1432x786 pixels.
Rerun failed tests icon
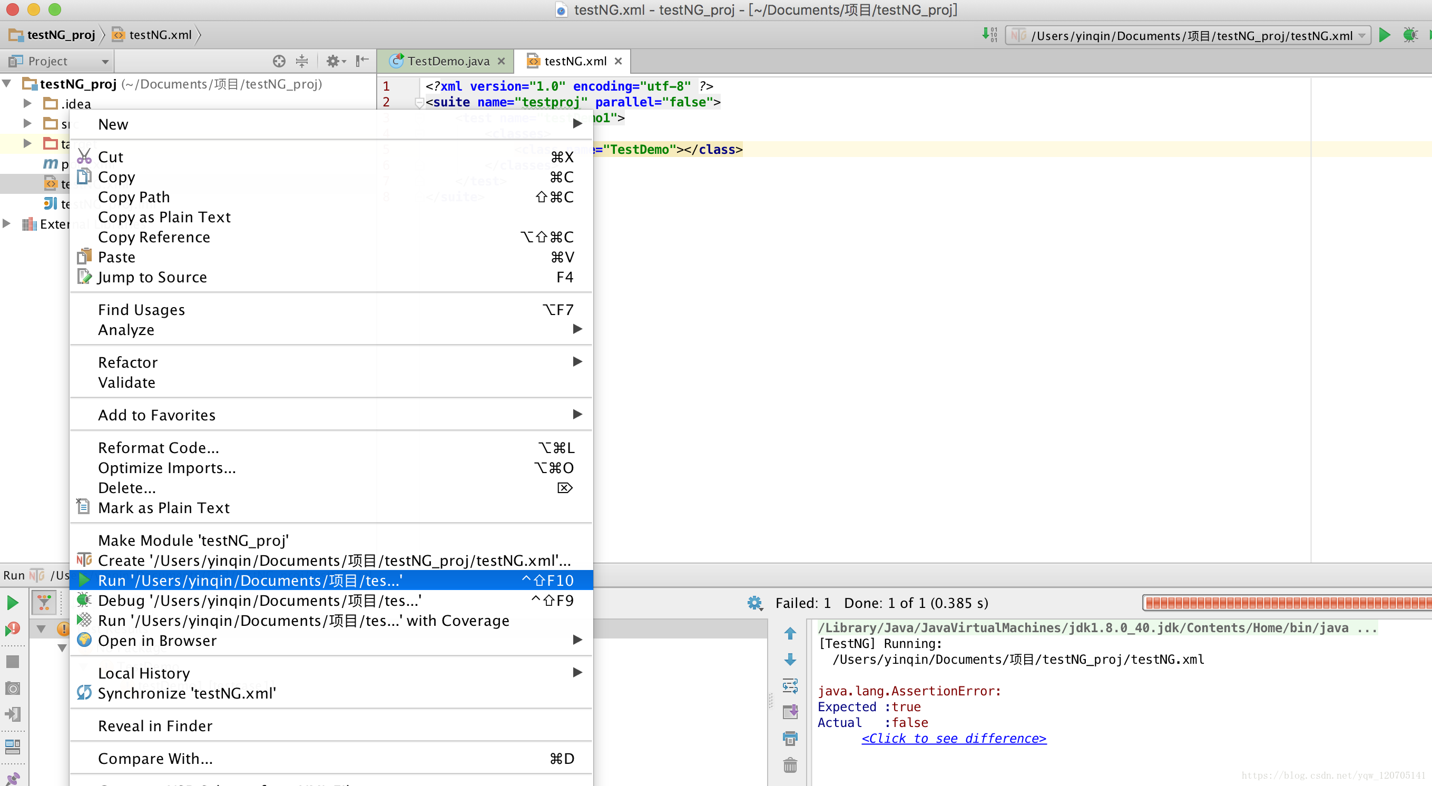pos(12,629)
